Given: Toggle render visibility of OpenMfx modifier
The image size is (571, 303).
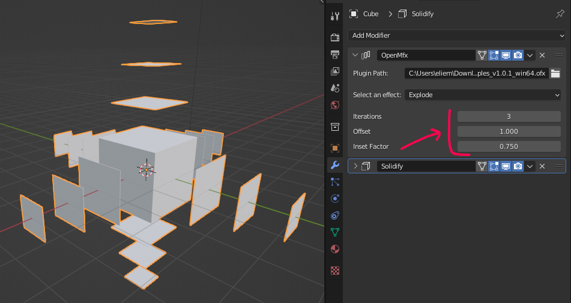Looking at the screenshot, I should (518, 55).
